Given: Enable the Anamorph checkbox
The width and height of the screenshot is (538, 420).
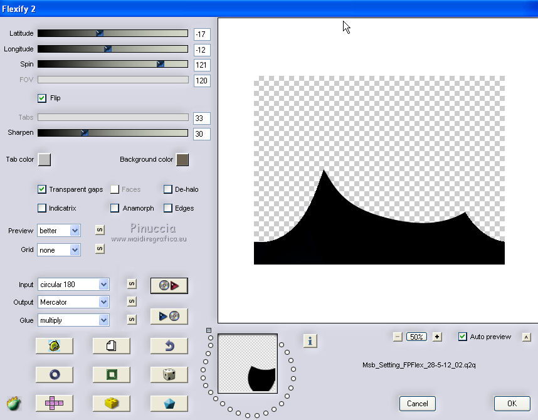Looking at the screenshot, I should [115, 208].
